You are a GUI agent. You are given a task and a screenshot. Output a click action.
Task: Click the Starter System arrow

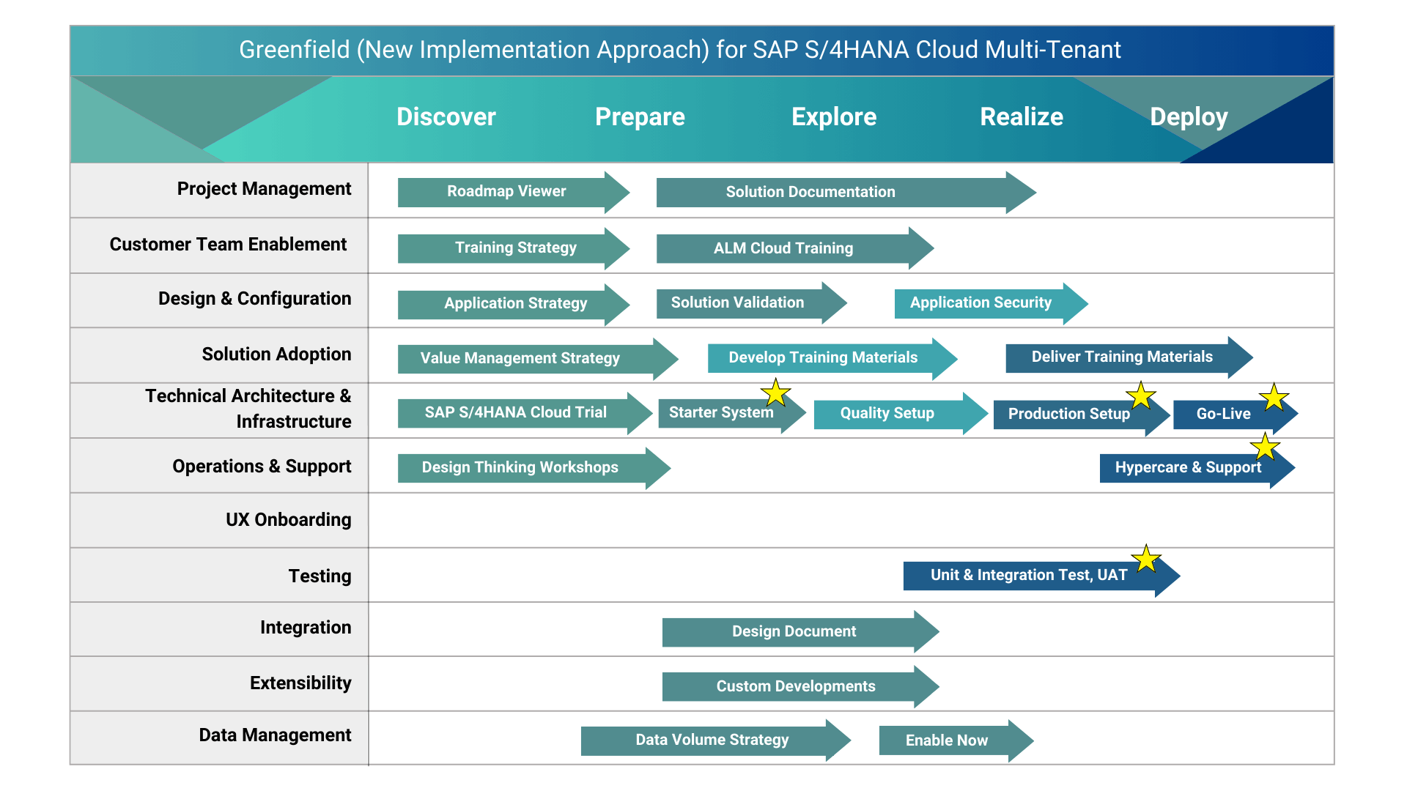coord(732,413)
